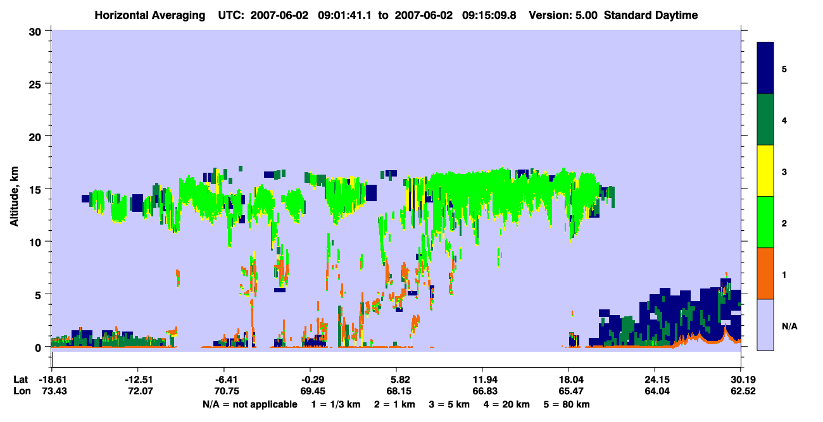Image resolution: width=823 pixels, height=422 pixels.
Task: Click the 30 altitude tick label
Action: [x=37, y=31]
